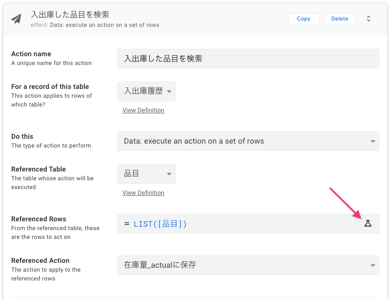
Task: Click the header title 入出庫した品目を検索
Action: pyautogui.click(x=70, y=15)
